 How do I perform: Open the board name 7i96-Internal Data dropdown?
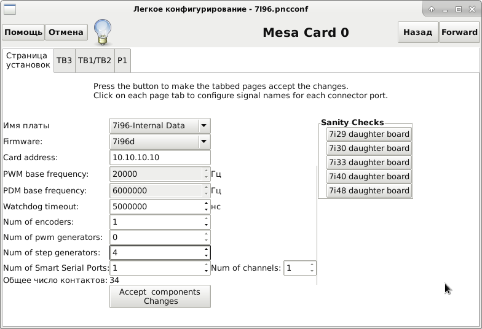coord(160,126)
